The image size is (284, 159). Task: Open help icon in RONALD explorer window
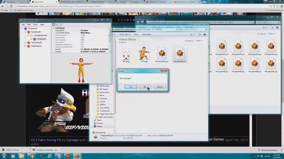tap(205, 34)
